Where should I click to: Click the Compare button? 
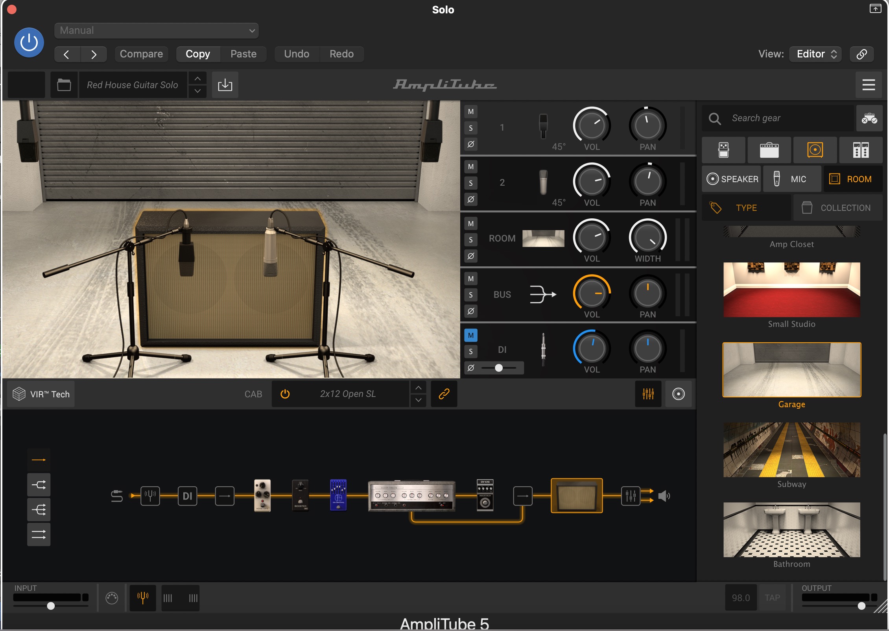click(141, 54)
